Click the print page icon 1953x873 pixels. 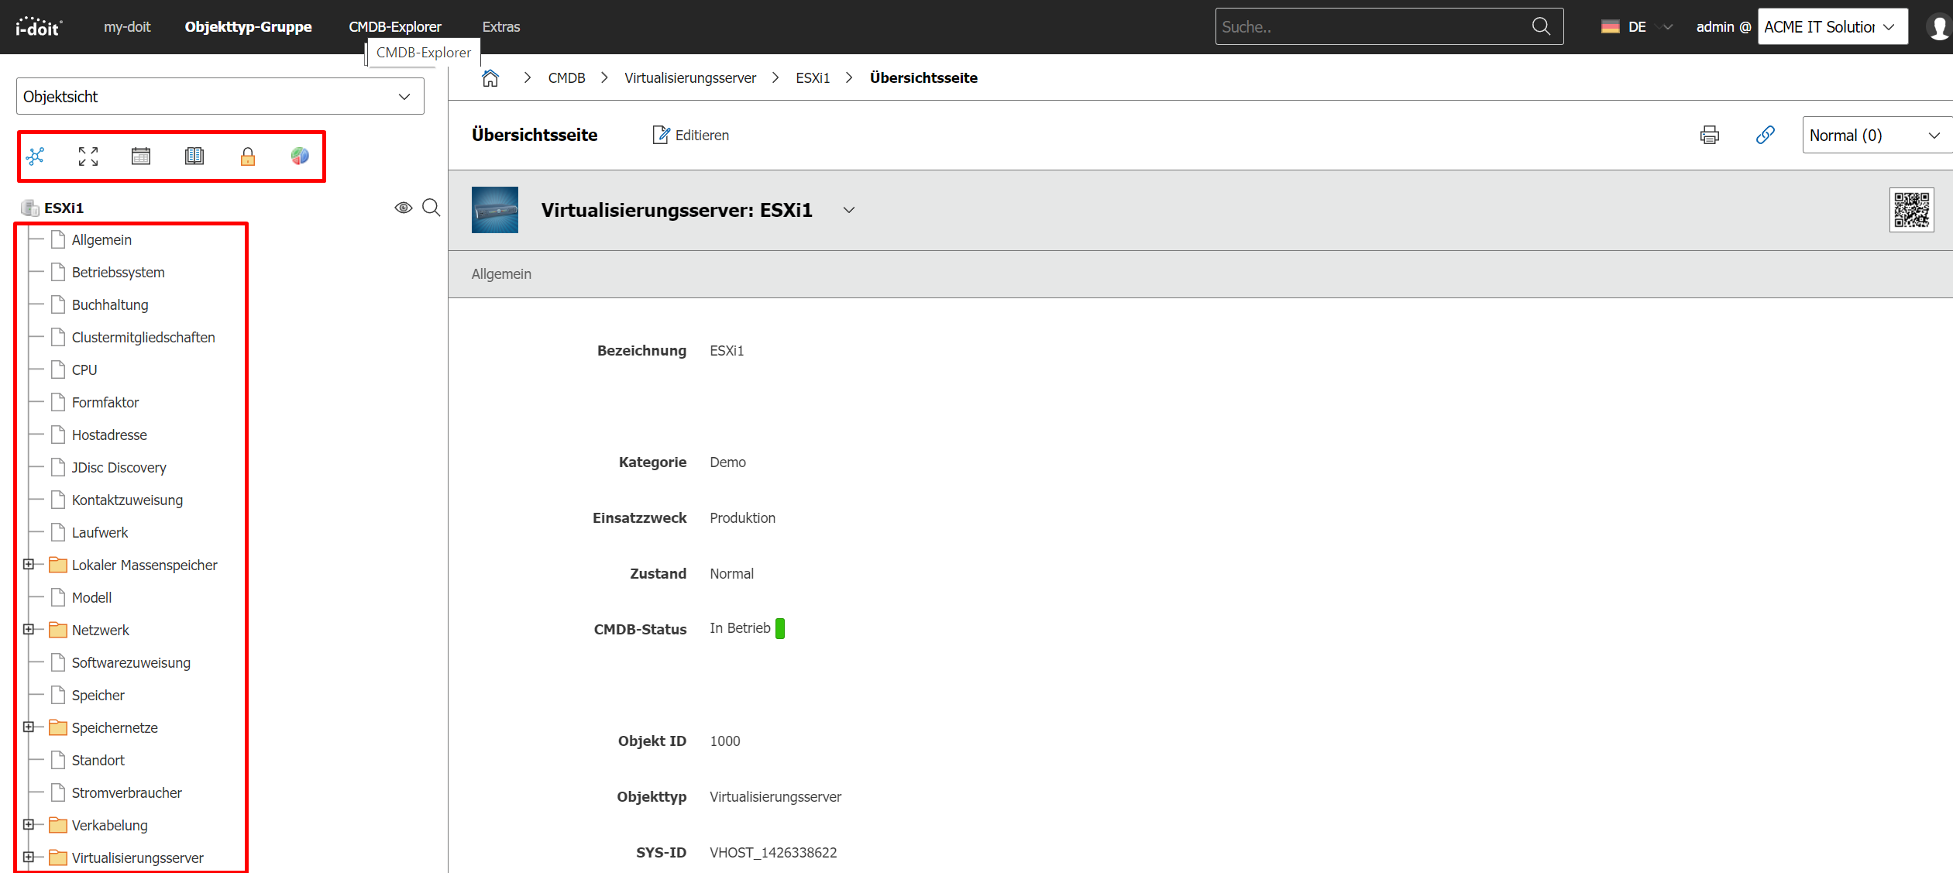[1709, 136]
